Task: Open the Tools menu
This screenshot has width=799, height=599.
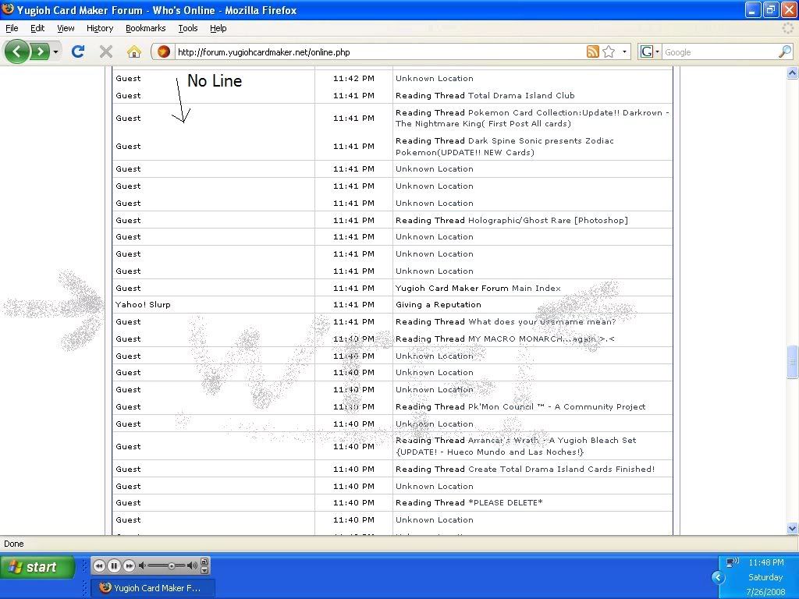Action: [187, 28]
